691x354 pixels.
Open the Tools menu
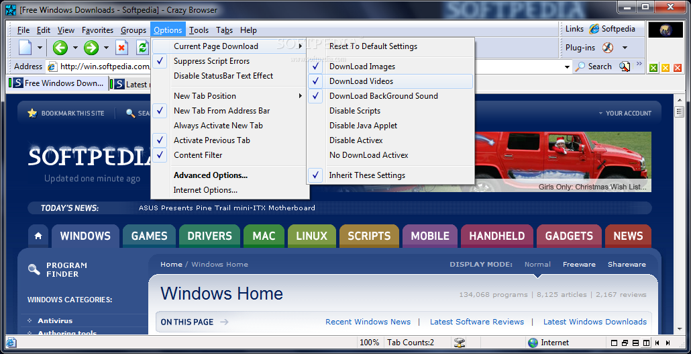[x=199, y=30]
